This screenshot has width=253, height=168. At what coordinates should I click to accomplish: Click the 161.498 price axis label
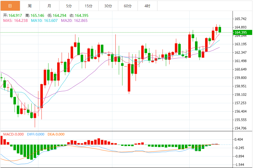point(240,61)
